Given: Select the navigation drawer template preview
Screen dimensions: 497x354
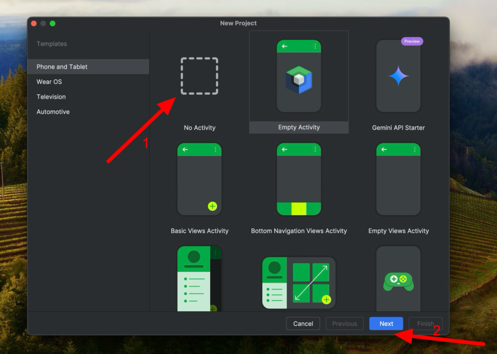Looking at the screenshot, I should coord(199,279).
